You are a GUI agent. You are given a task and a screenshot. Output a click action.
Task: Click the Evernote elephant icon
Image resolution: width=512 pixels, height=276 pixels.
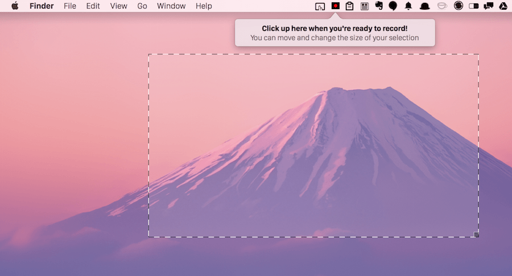click(378, 6)
